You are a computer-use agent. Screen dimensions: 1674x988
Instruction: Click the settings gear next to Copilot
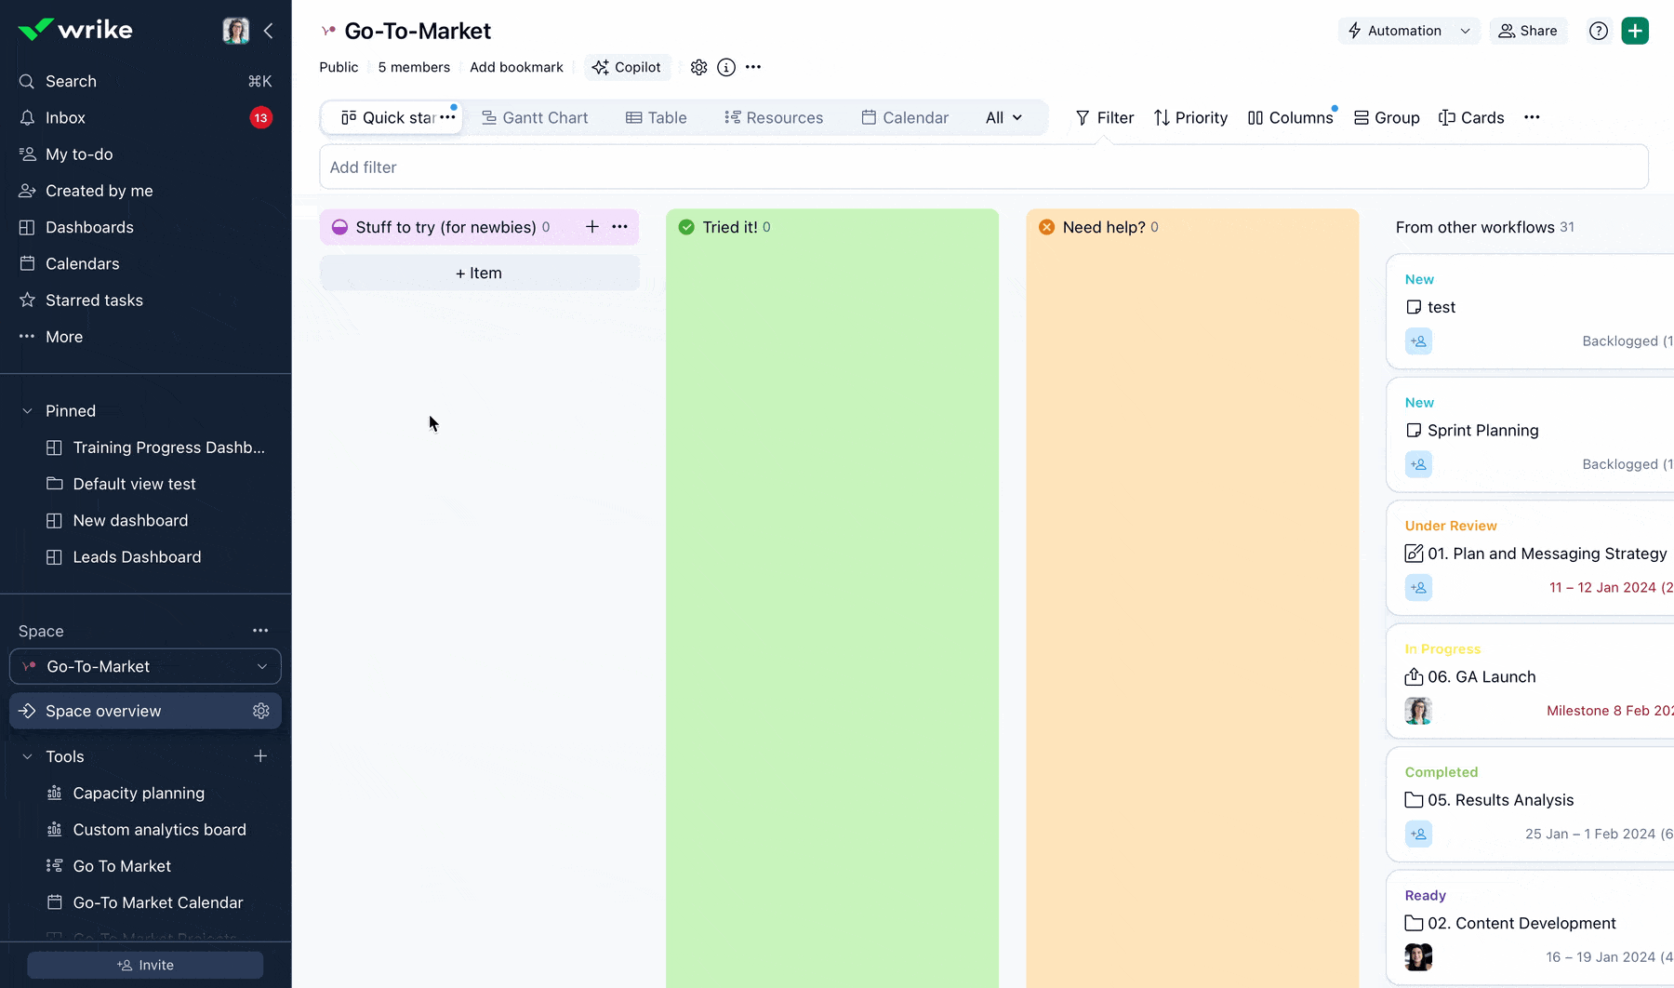pos(698,66)
